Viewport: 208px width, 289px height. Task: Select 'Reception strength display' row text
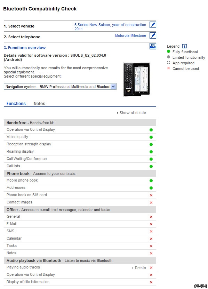point(29,144)
